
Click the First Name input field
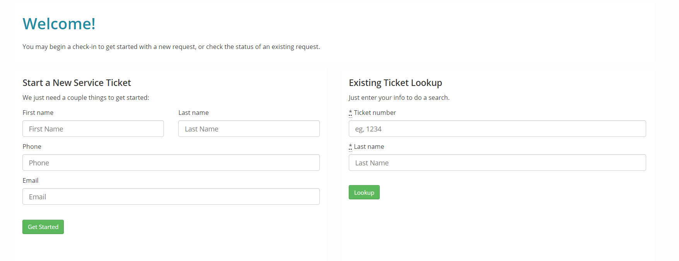(x=93, y=129)
